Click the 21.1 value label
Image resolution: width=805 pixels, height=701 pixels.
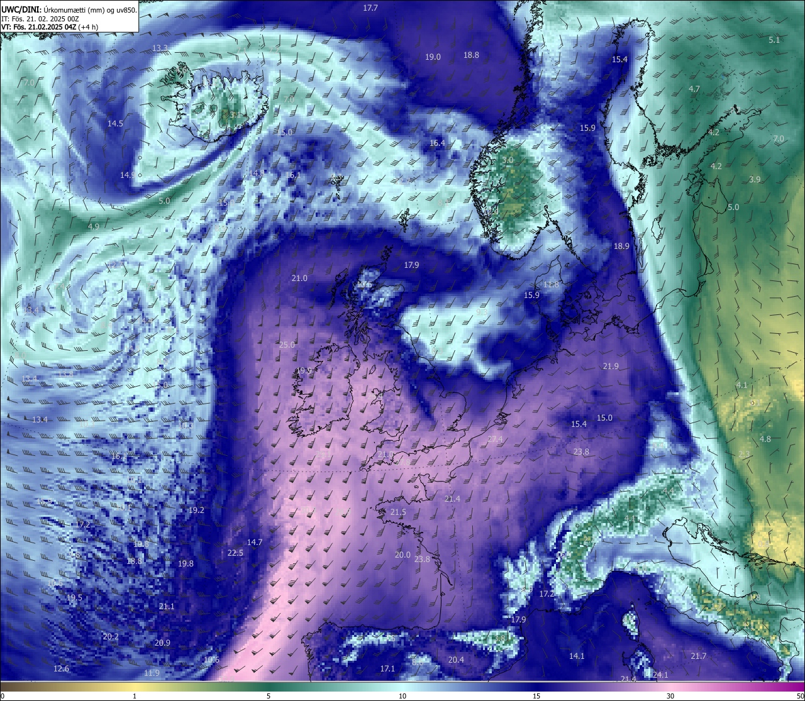[167, 607]
